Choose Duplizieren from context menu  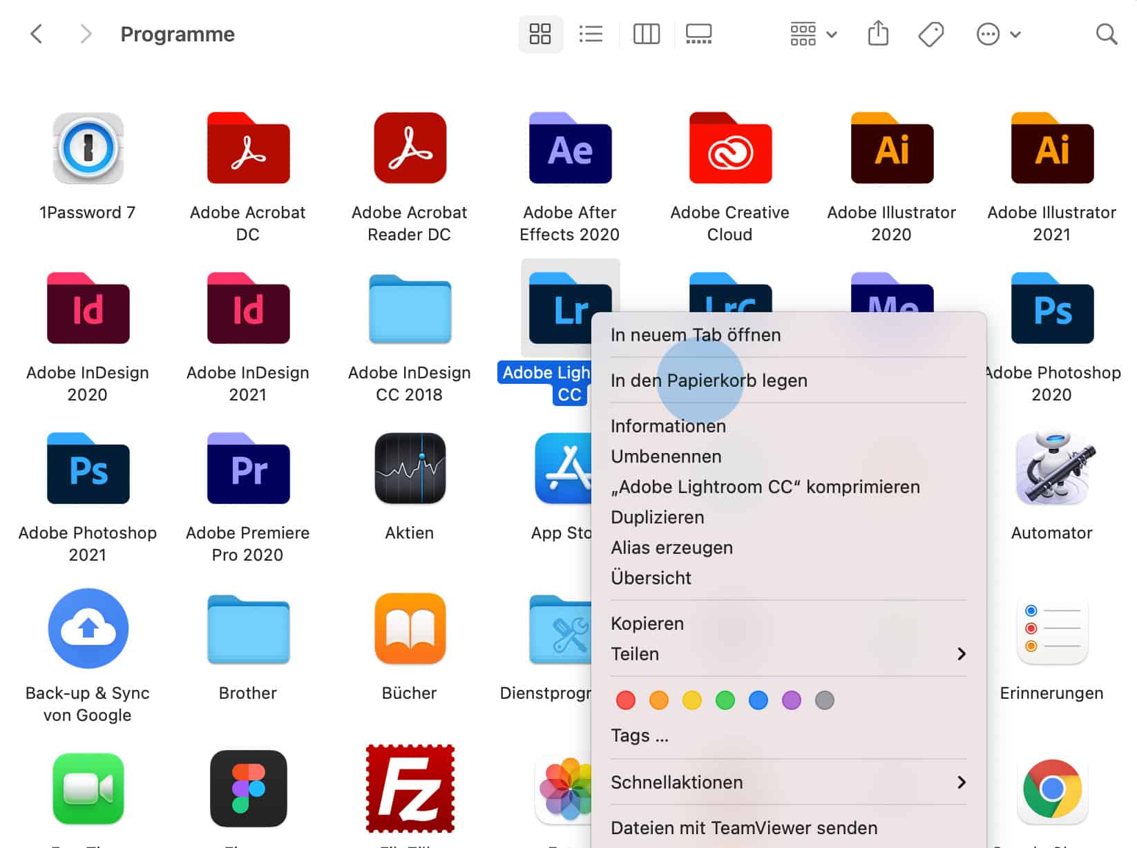pyautogui.click(x=789, y=517)
